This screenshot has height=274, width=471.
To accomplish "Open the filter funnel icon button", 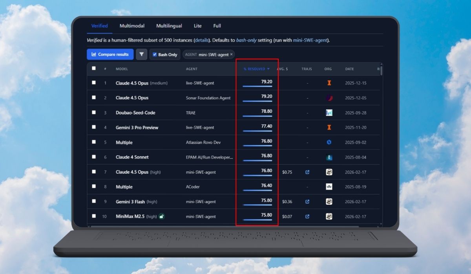I will pos(142,54).
